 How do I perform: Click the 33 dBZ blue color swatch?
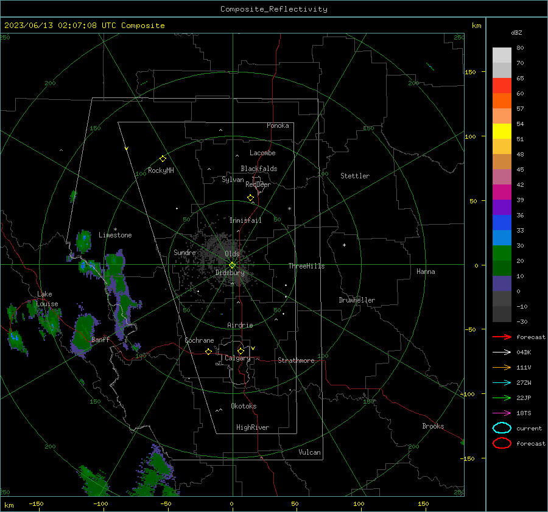pos(502,222)
